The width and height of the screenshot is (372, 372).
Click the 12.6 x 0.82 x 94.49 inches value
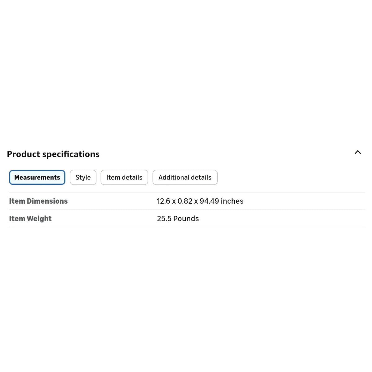(x=200, y=201)
